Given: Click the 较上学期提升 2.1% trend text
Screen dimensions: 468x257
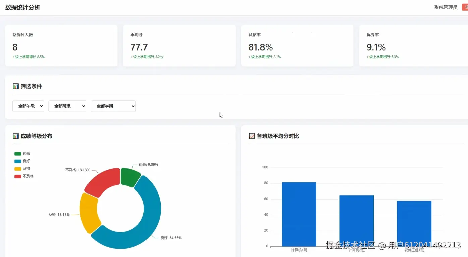Looking at the screenshot, I should 265,57.
